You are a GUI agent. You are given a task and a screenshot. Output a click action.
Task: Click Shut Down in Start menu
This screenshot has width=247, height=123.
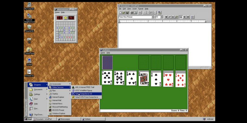(x=38, y=115)
